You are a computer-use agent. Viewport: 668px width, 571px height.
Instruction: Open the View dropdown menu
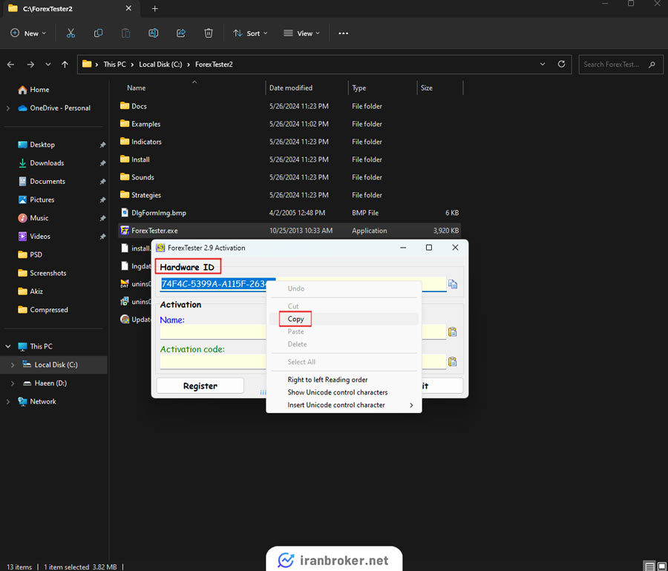[x=301, y=33]
